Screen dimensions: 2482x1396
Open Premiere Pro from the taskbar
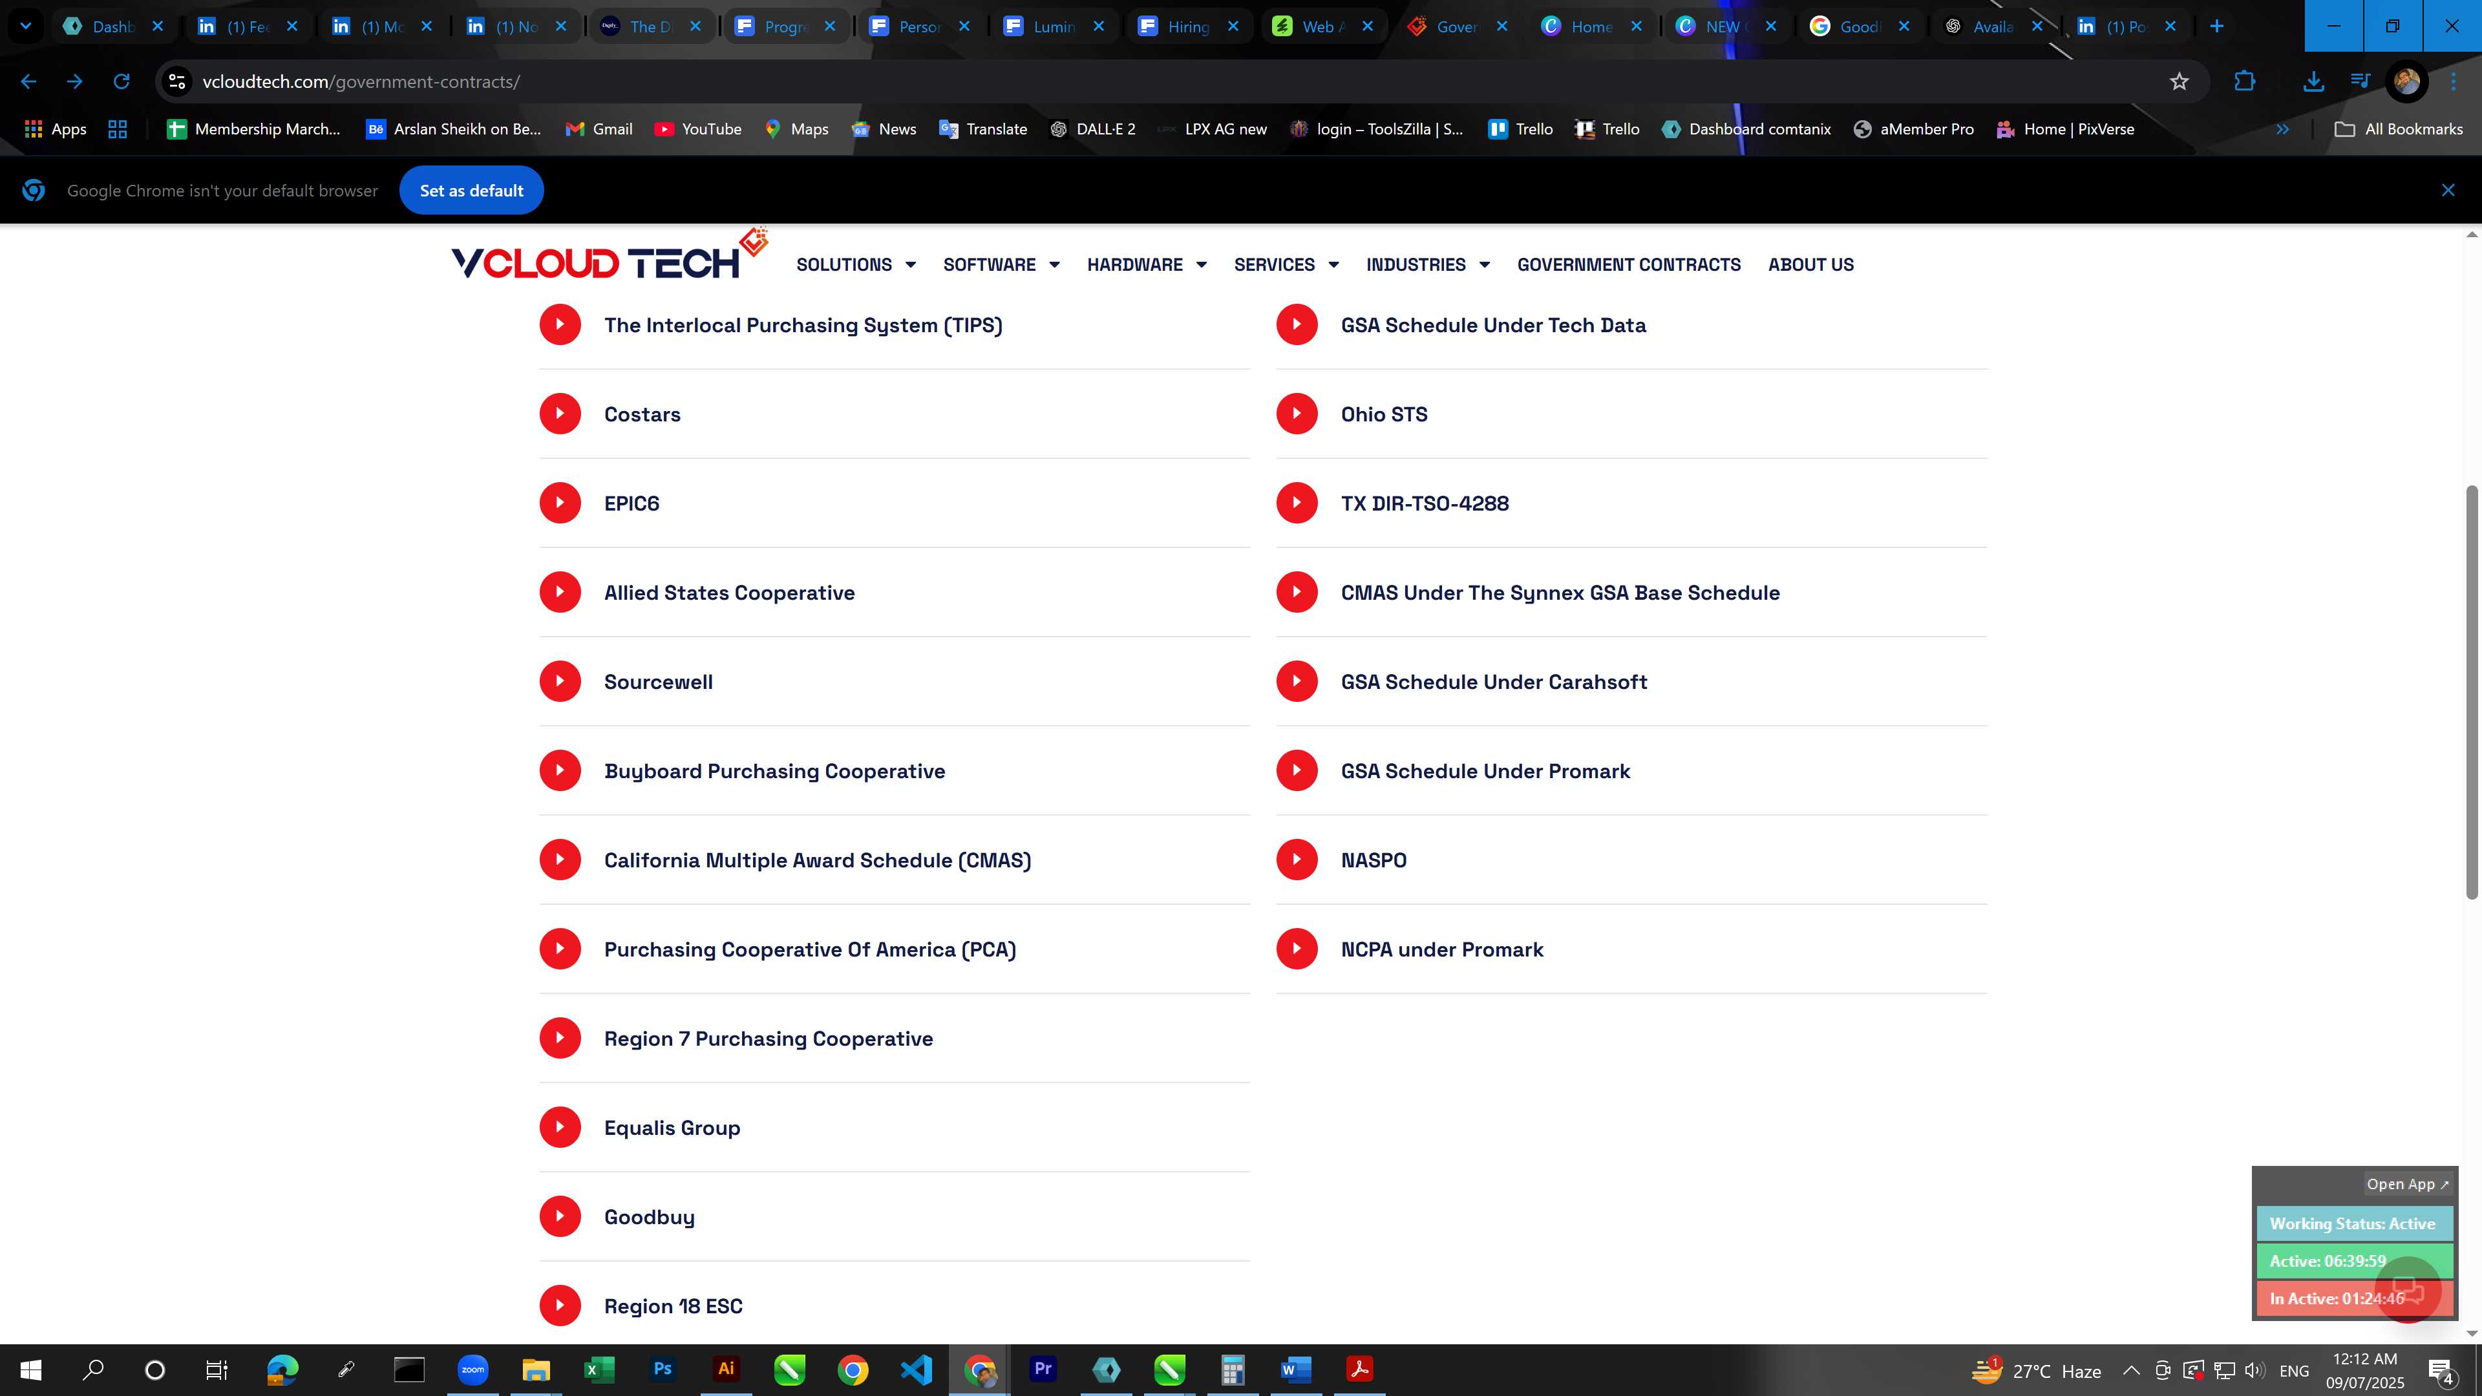tap(1043, 1369)
